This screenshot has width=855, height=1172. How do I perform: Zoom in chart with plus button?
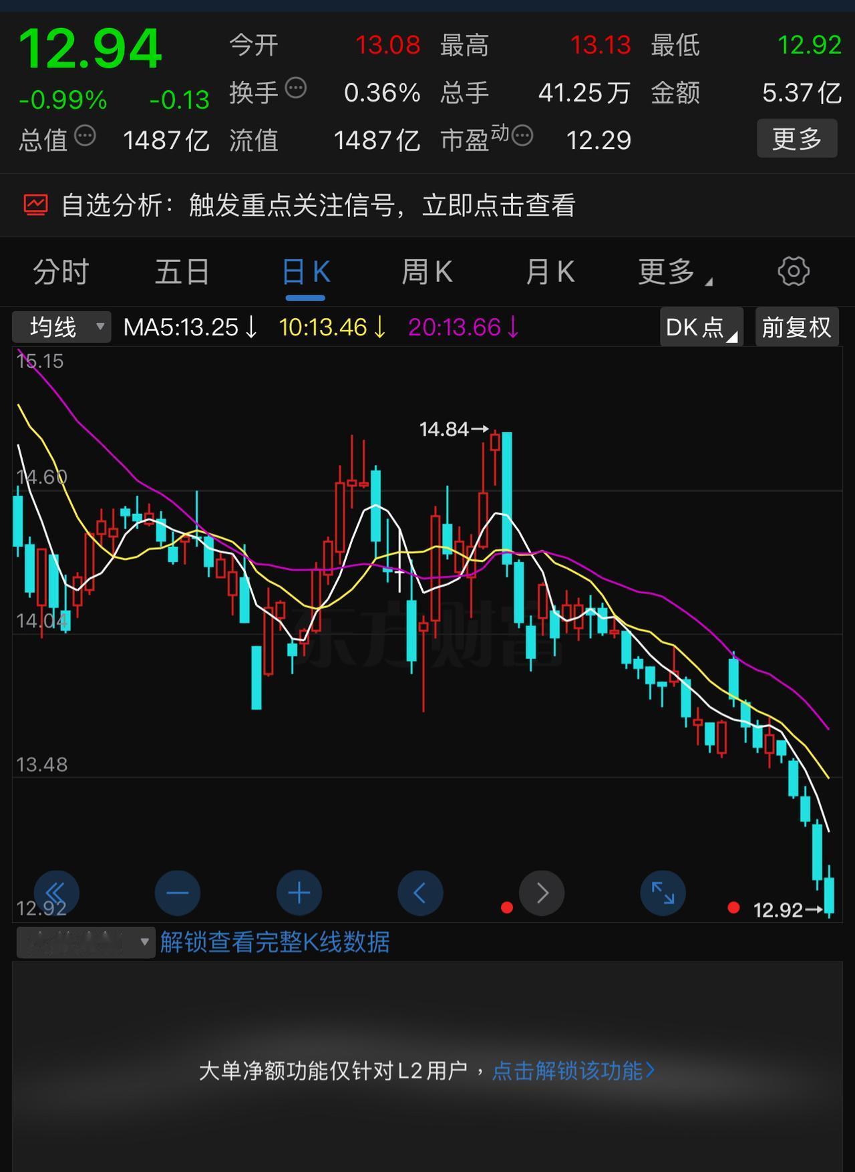(299, 893)
